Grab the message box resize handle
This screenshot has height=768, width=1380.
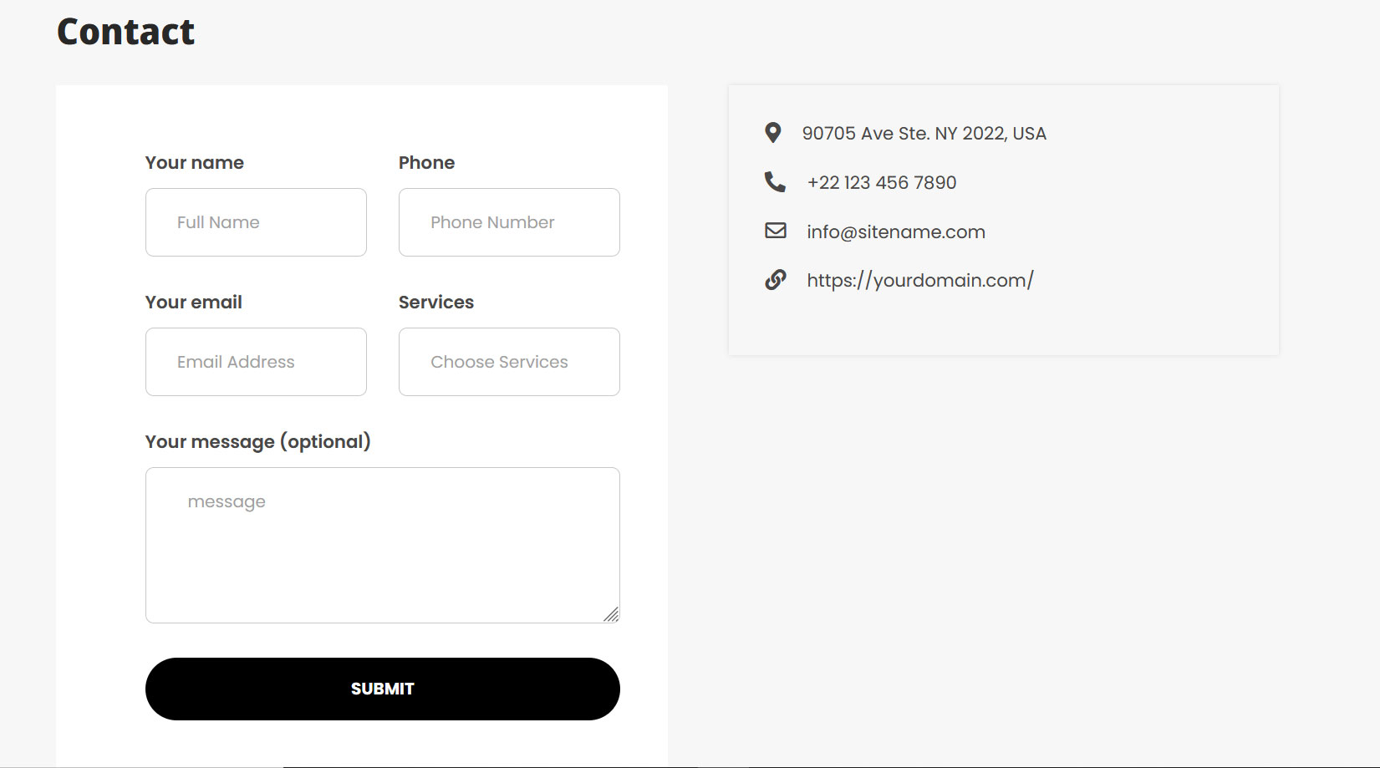click(x=611, y=614)
